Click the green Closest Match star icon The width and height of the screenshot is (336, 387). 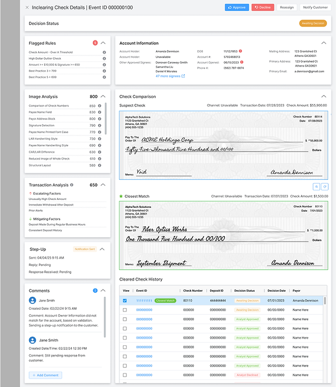pyautogui.click(x=121, y=196)
